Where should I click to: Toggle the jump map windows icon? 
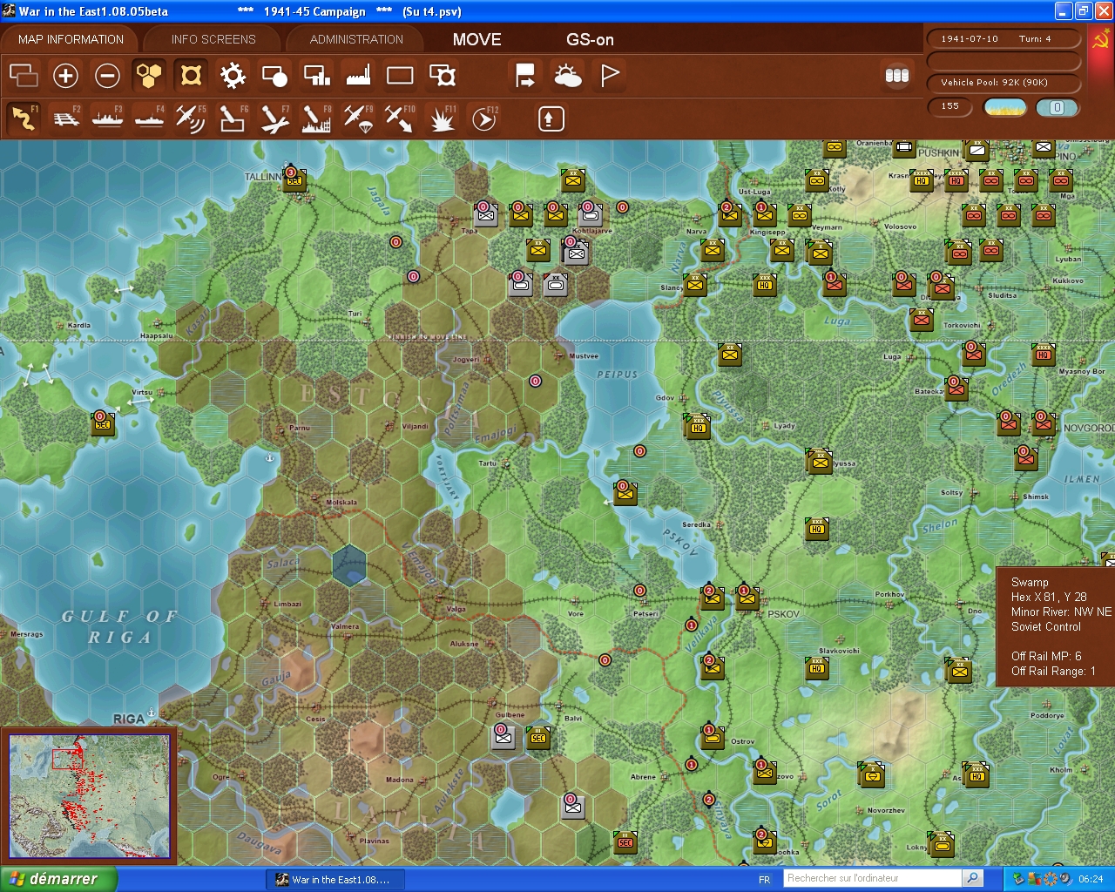[24, 76]
